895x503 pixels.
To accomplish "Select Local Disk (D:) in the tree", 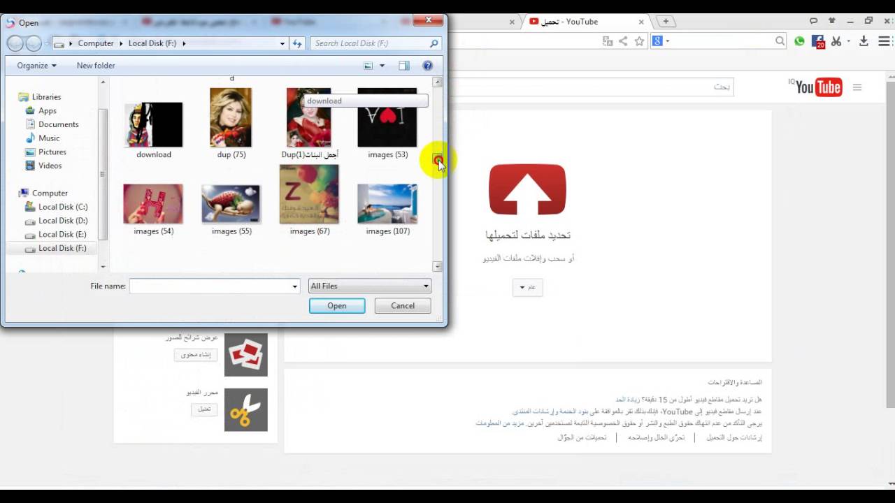I will click(63, 221).
